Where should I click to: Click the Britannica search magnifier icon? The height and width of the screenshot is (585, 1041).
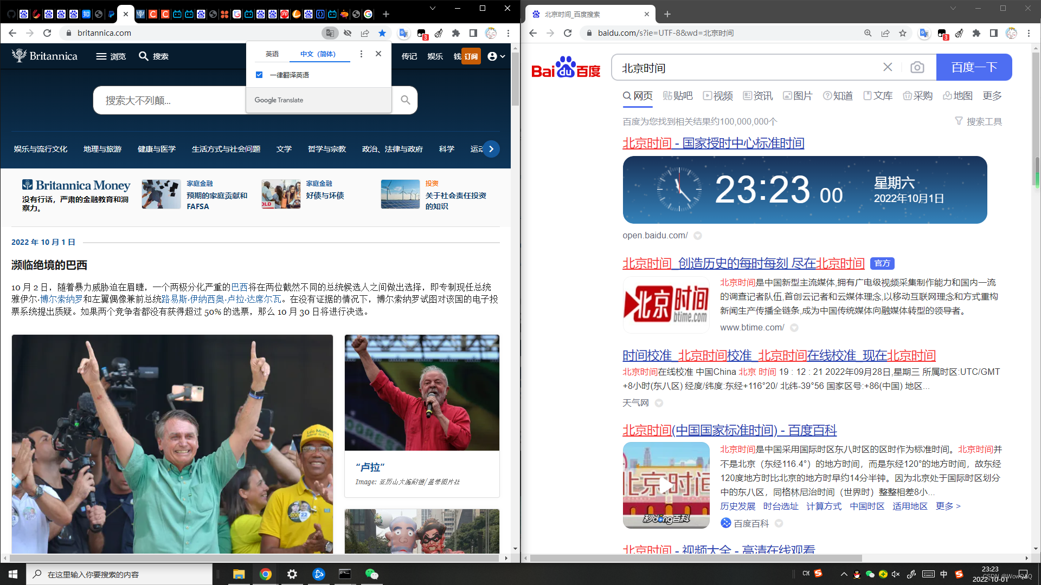(x=405, y=100)
